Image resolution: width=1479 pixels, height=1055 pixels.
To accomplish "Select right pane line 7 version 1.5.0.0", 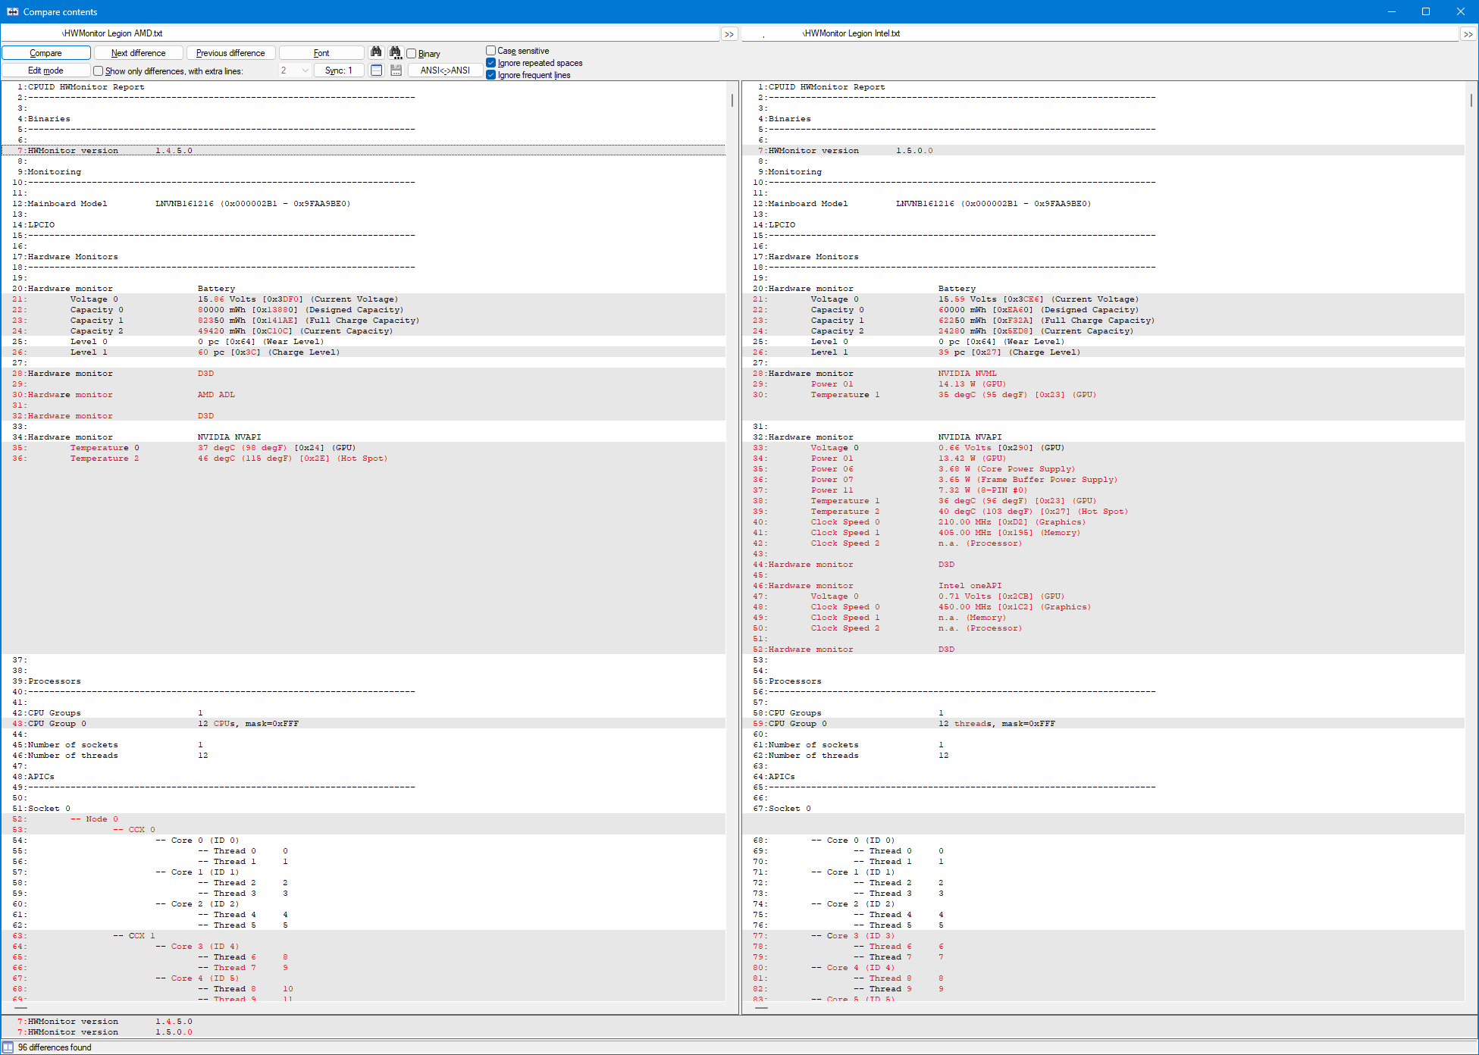I will click(x=1104, y=150).
